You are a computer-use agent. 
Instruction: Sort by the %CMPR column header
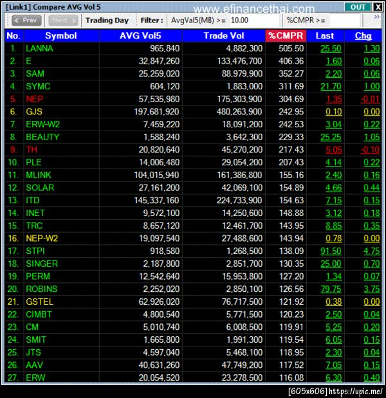[286, 36]
